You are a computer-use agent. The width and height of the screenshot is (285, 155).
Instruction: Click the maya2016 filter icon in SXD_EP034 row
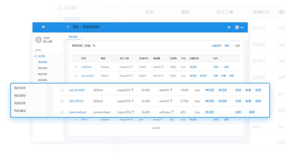pyautogui.click(x=132, y=101)
